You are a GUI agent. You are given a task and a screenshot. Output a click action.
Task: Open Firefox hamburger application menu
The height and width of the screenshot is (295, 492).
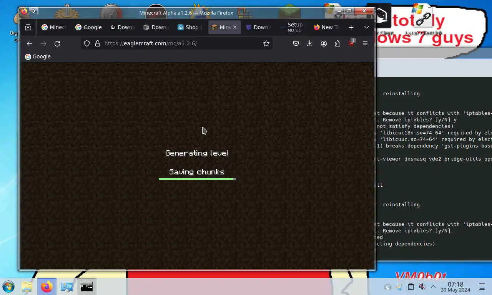[x=365, y=43]
